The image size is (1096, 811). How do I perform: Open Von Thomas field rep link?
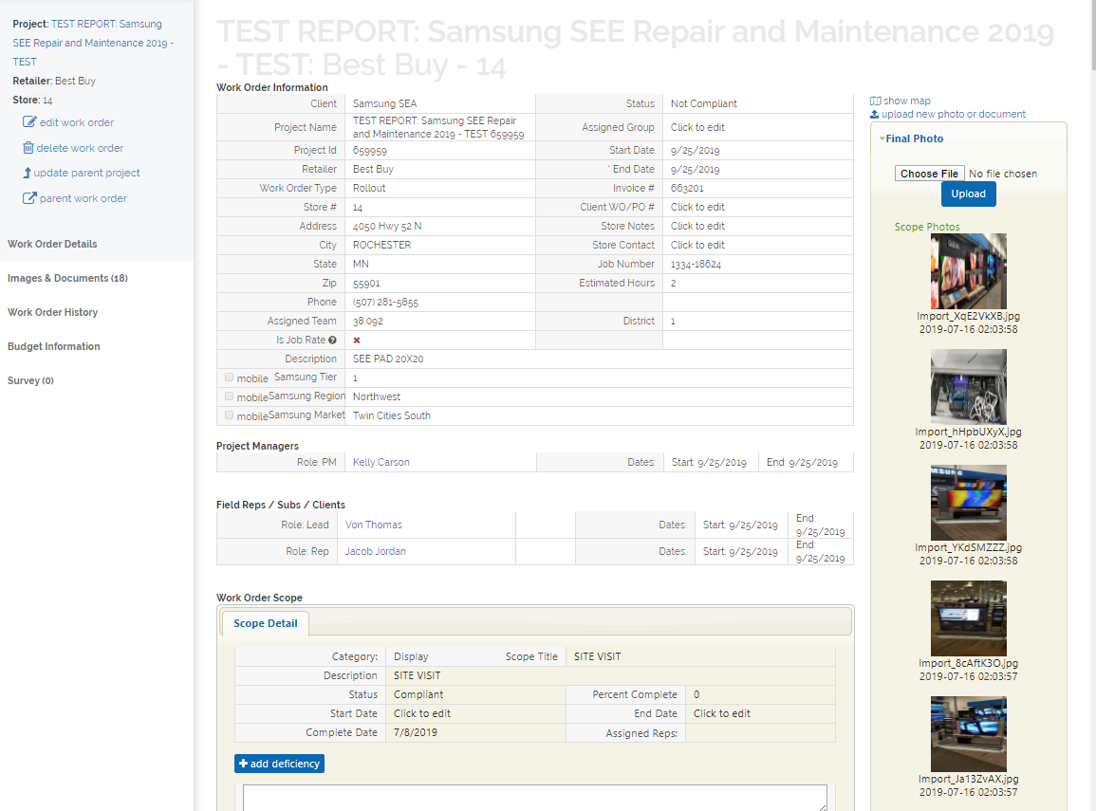tap(373, 525)
